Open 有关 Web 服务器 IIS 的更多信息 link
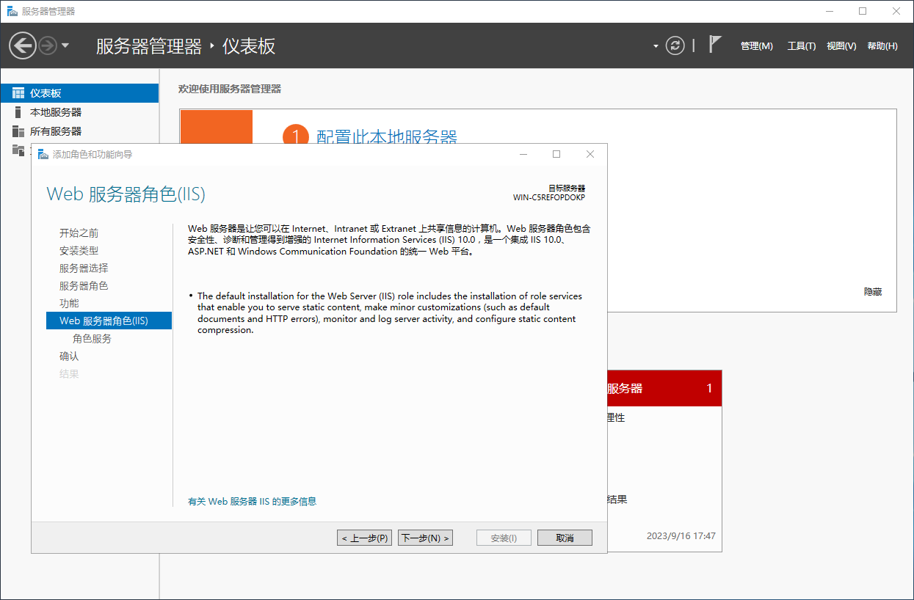The image size is (914, 600). [252, 502]
